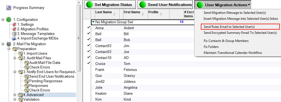Select Fix Contacts & Group Members

pos(226,41)
